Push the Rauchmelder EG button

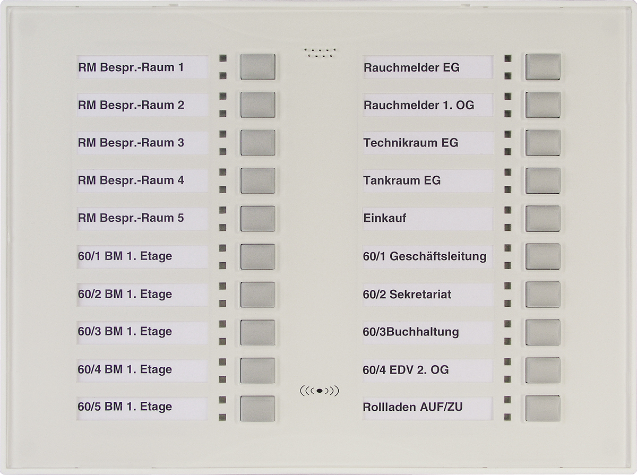543,67
